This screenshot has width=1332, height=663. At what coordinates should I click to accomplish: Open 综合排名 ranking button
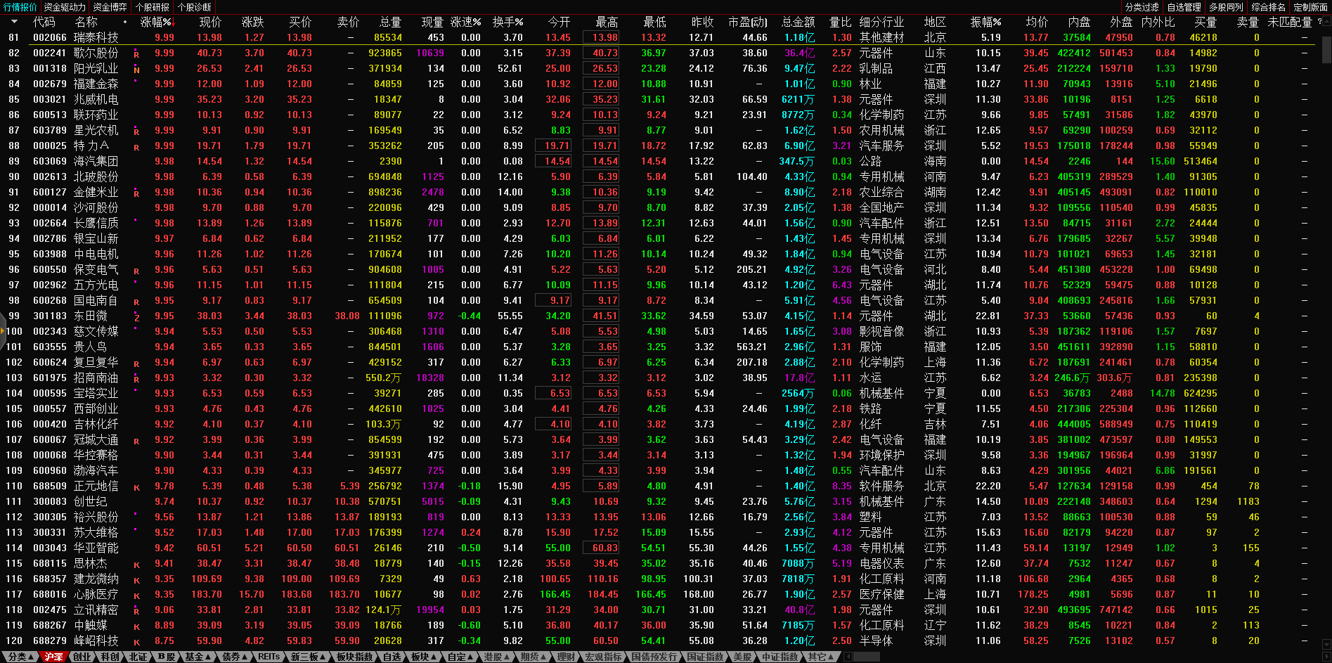[x=1269, y=7]
